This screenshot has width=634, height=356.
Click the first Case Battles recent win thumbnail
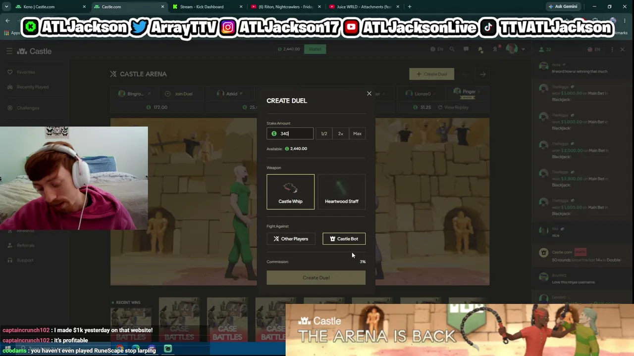coord(131,324)
